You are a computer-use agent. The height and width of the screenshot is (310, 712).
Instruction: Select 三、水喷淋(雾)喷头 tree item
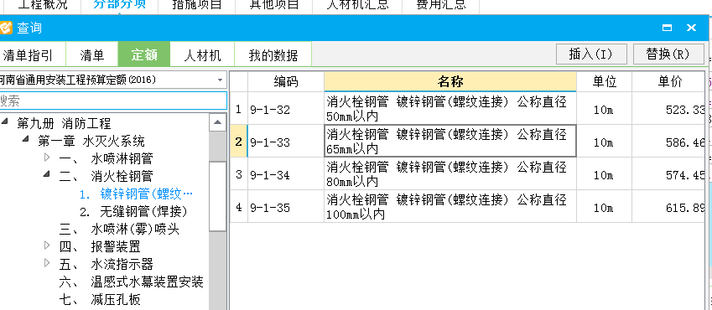click(x=119, y=230)
